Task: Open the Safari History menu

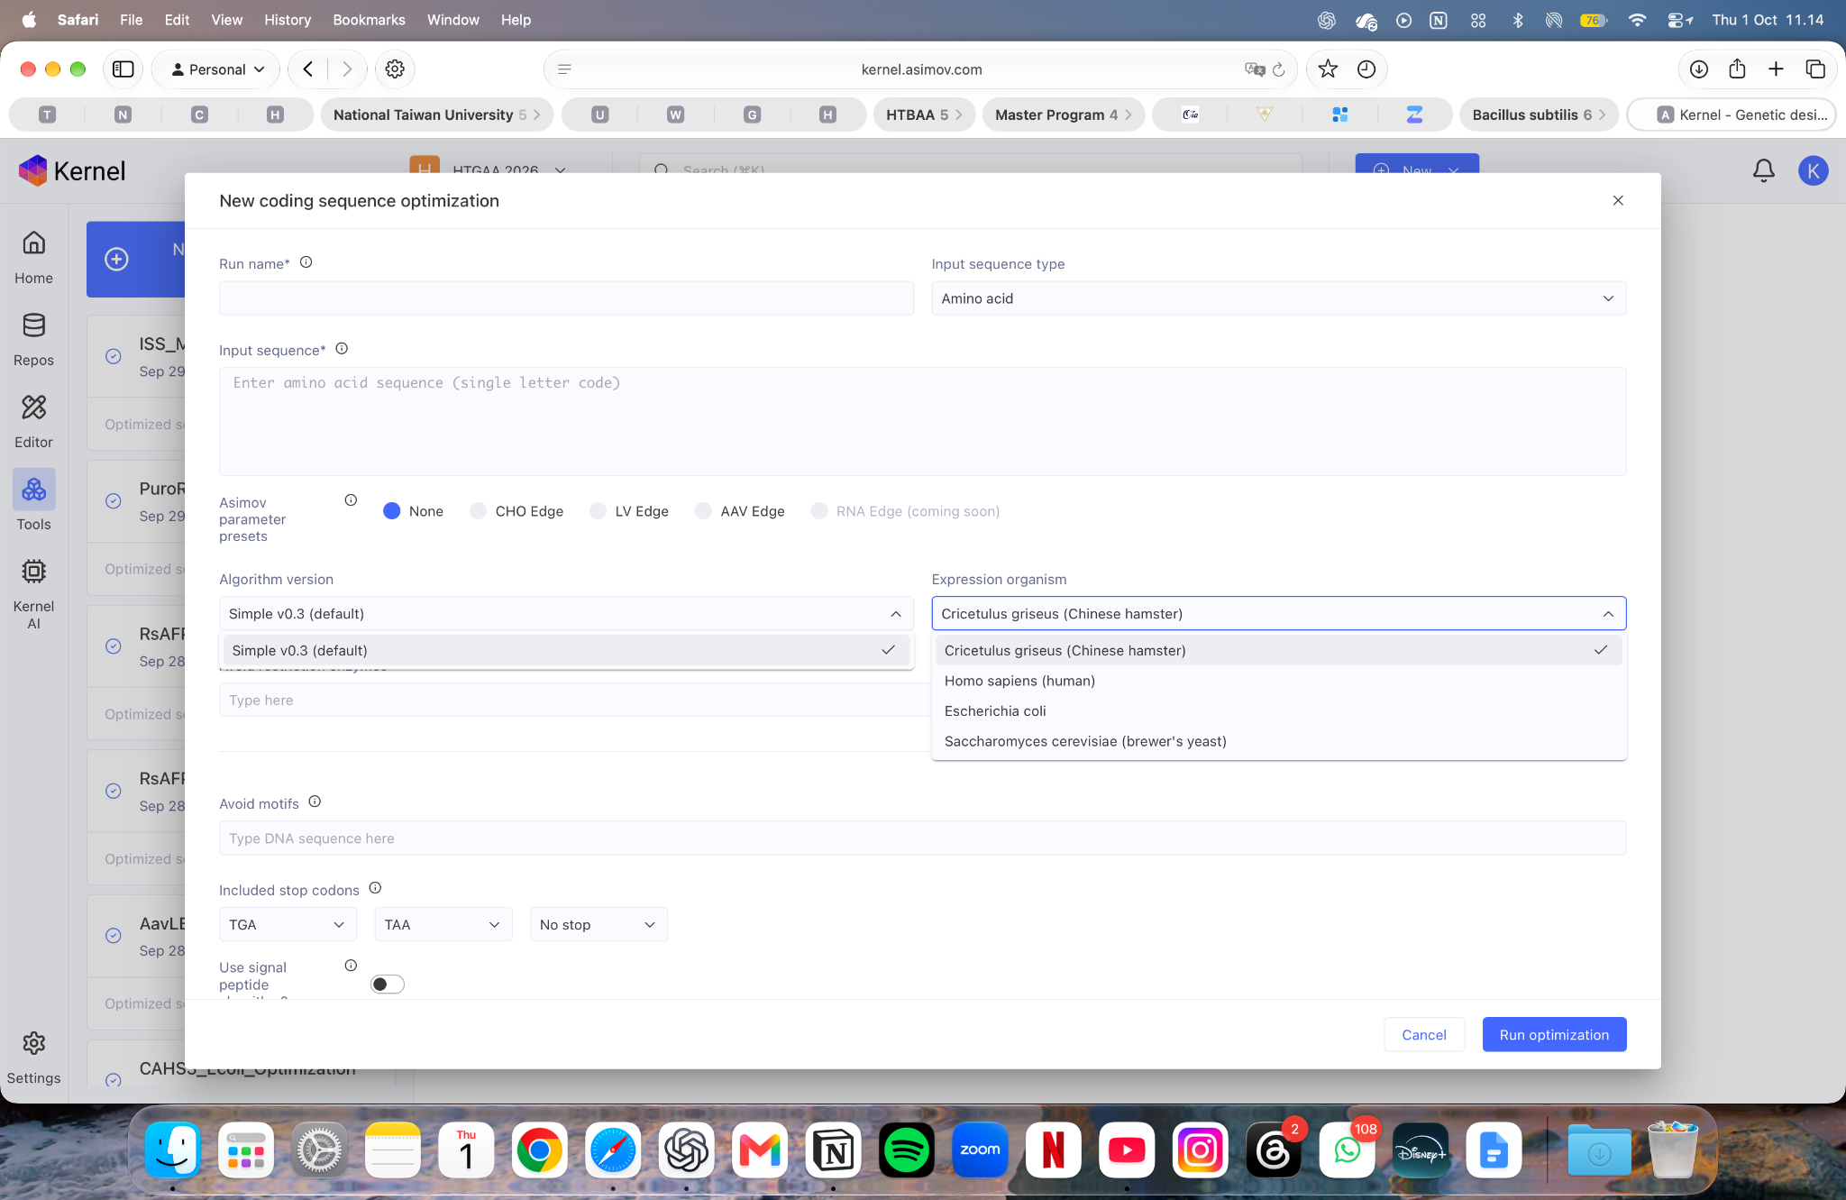Action: click(287, 20)
